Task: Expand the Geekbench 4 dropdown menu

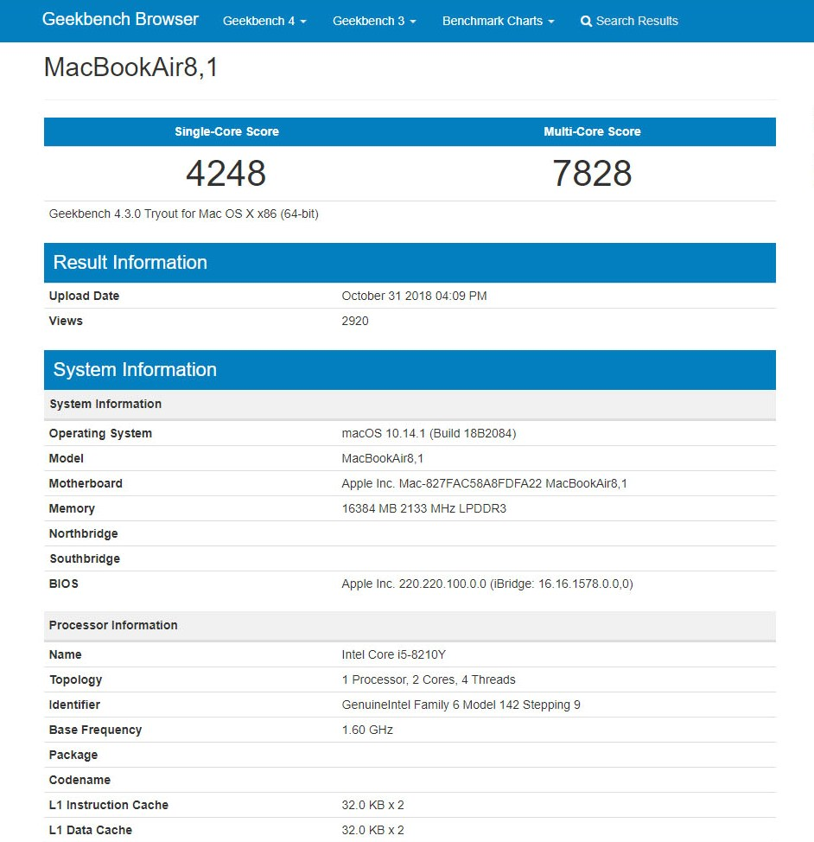Action: pos(264,21)
